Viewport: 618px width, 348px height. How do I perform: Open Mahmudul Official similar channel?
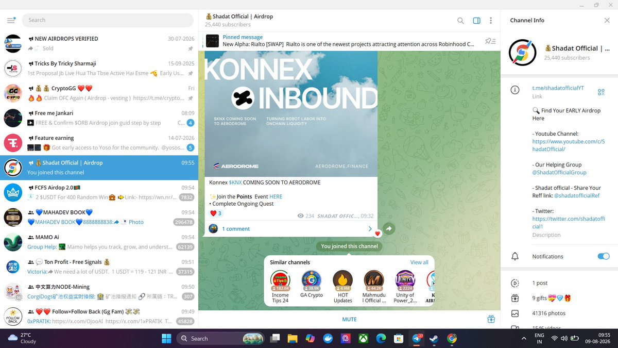click(374, 287)
